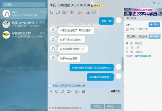Image resolution: width=162 pixels, height=111 pixels.
Task: Click the pencil handwriting icon
Action: pyautogui.click(x=62, y=91)
